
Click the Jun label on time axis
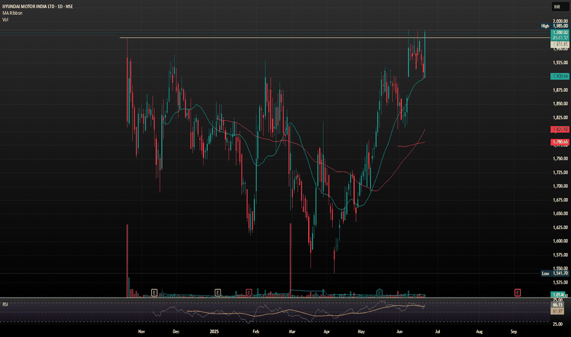click(399, 331)
